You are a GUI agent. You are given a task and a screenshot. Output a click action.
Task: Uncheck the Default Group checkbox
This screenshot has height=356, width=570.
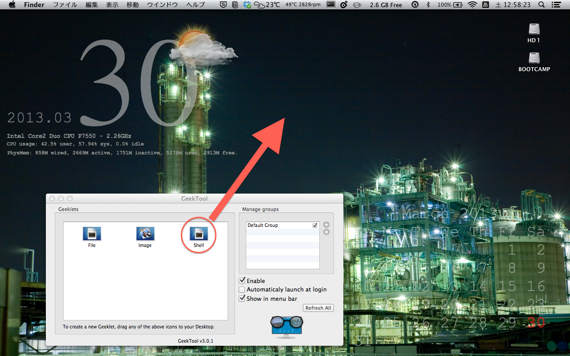(x=315, y=225)
